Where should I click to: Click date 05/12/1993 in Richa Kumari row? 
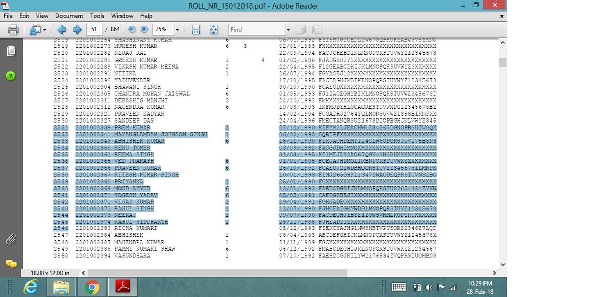tap(297, 228)
